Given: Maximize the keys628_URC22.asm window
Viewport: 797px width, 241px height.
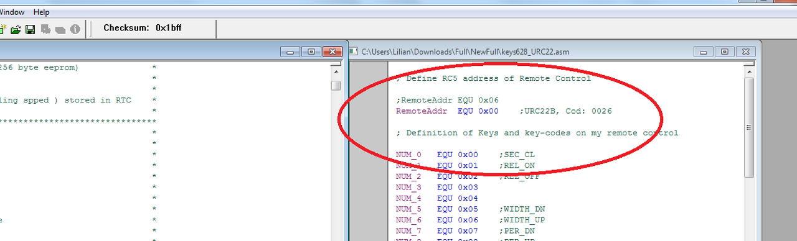Looking at the screenshot, I should click(x=724, y=52).
